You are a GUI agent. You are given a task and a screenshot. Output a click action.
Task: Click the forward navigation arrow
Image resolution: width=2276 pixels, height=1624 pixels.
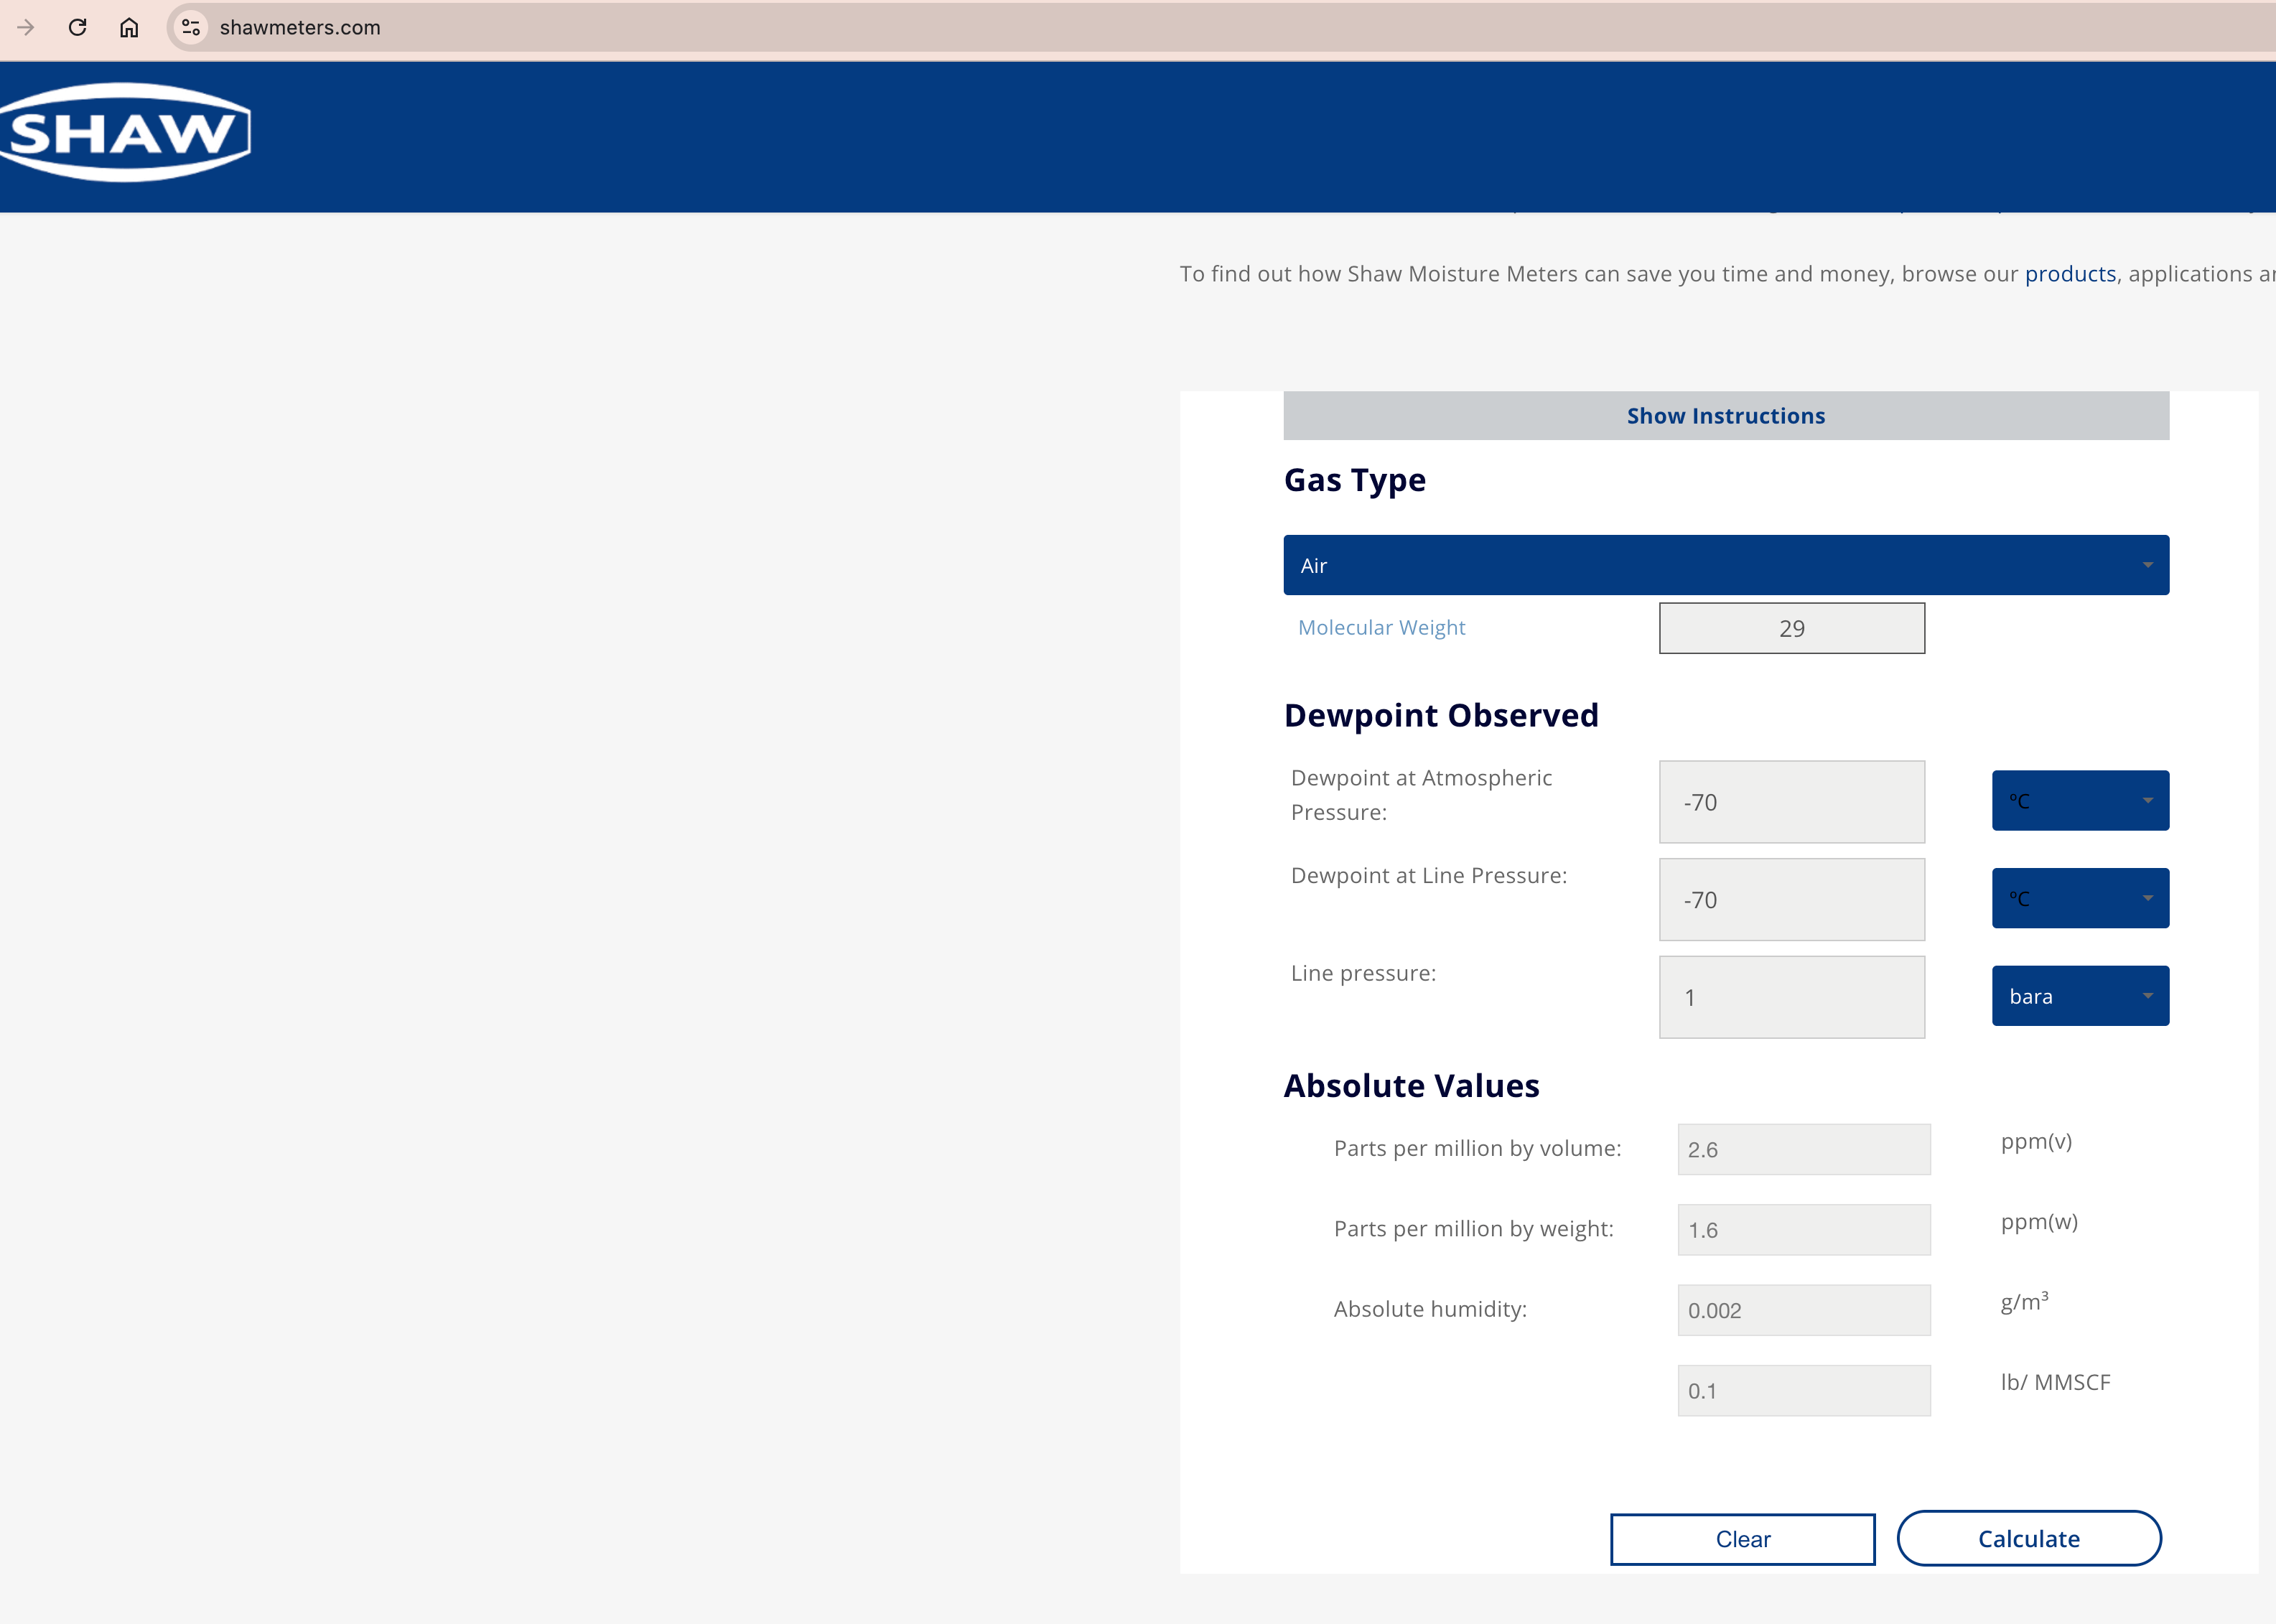[x=26, y=27]
